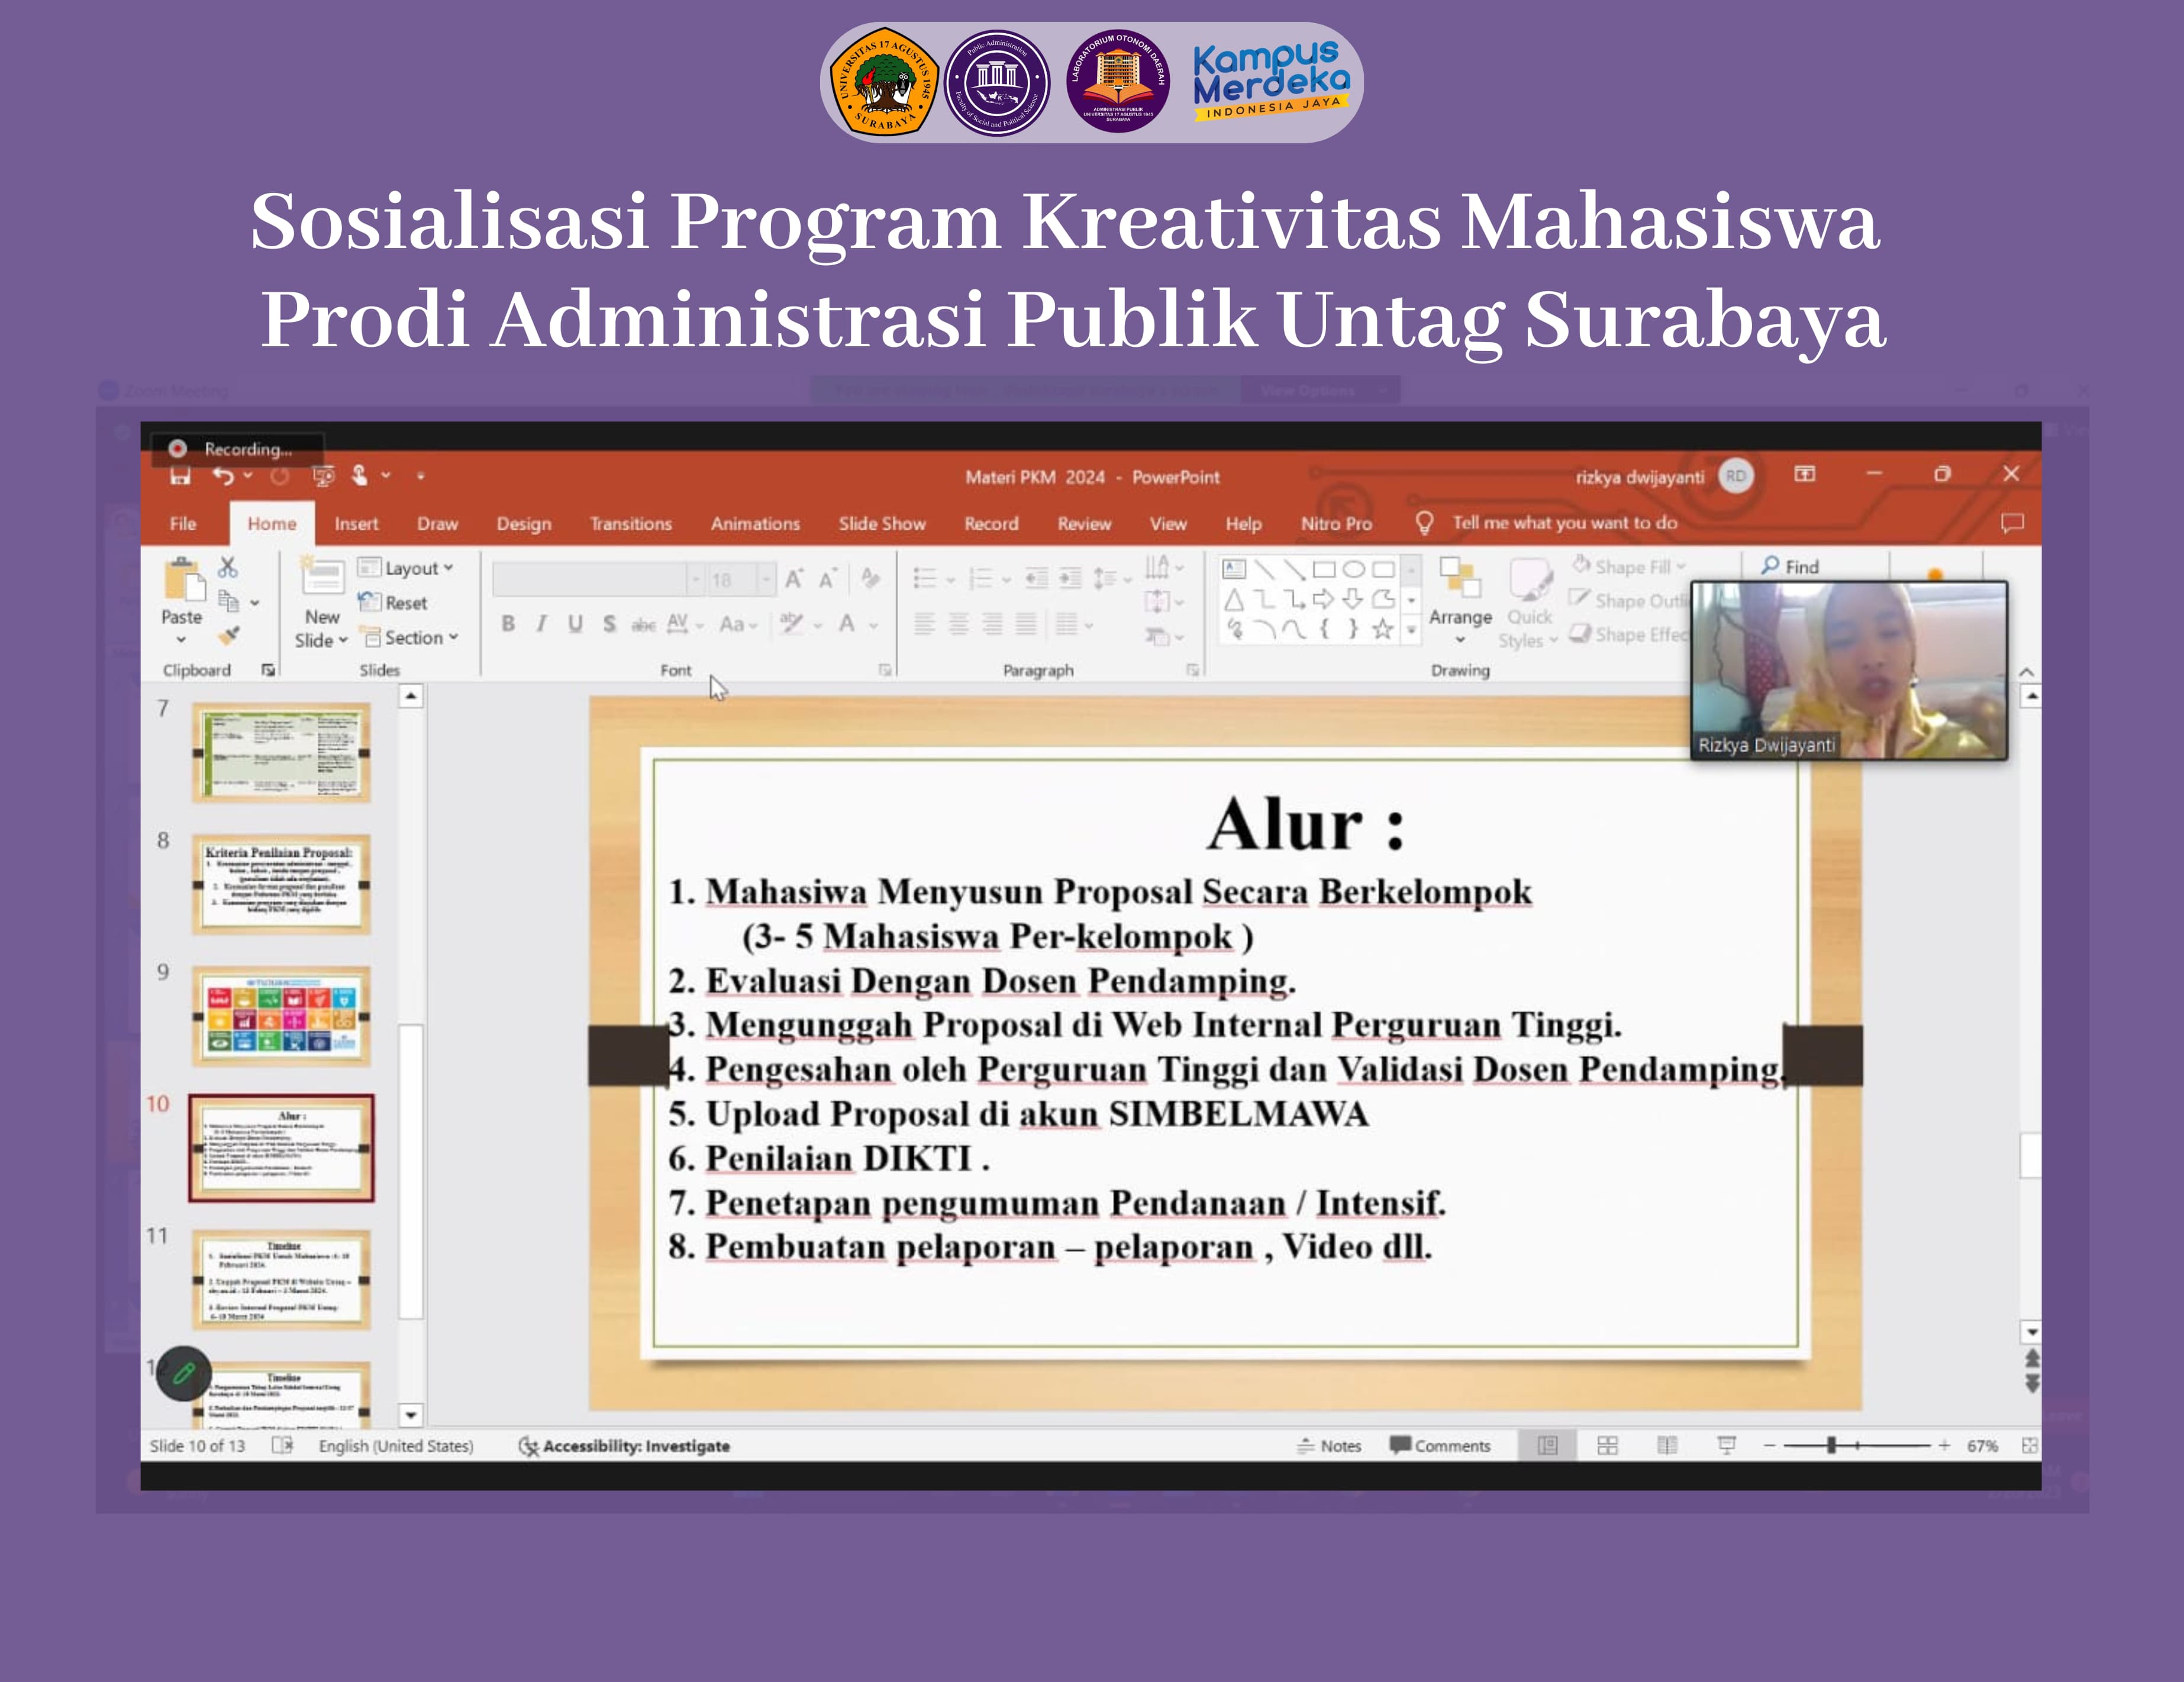Toggle Align Right paragraph alignment

993,624
